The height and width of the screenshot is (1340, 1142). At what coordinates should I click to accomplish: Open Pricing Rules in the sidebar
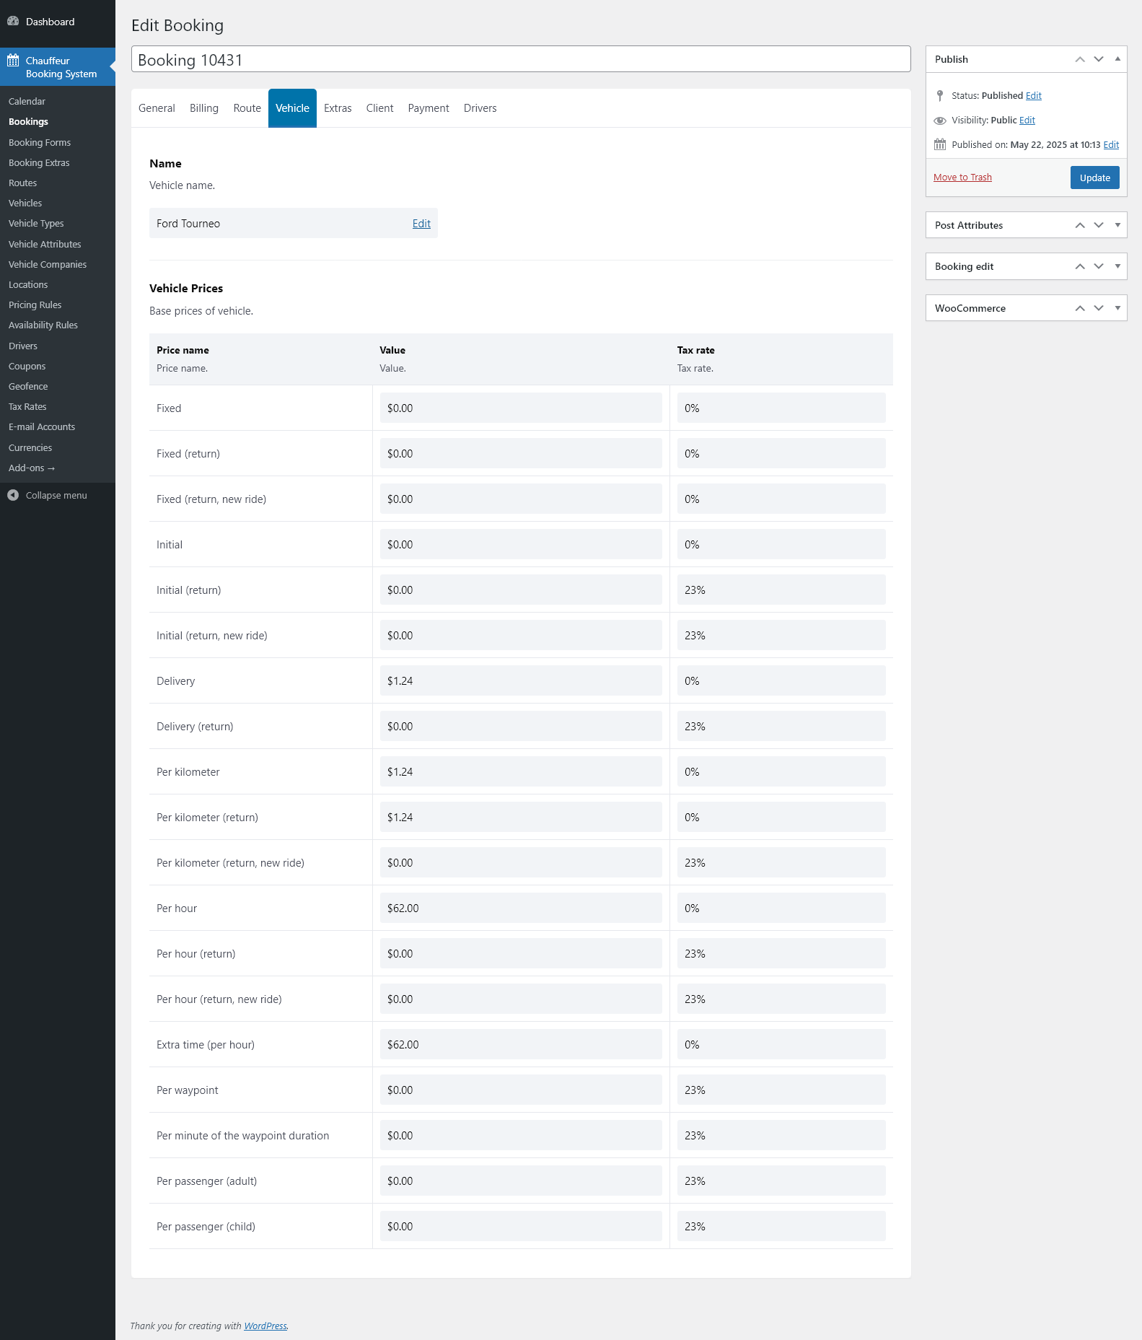35,305
